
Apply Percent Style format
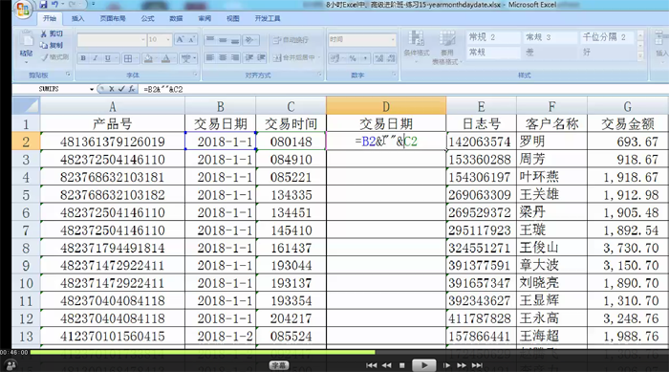point(353,58)
